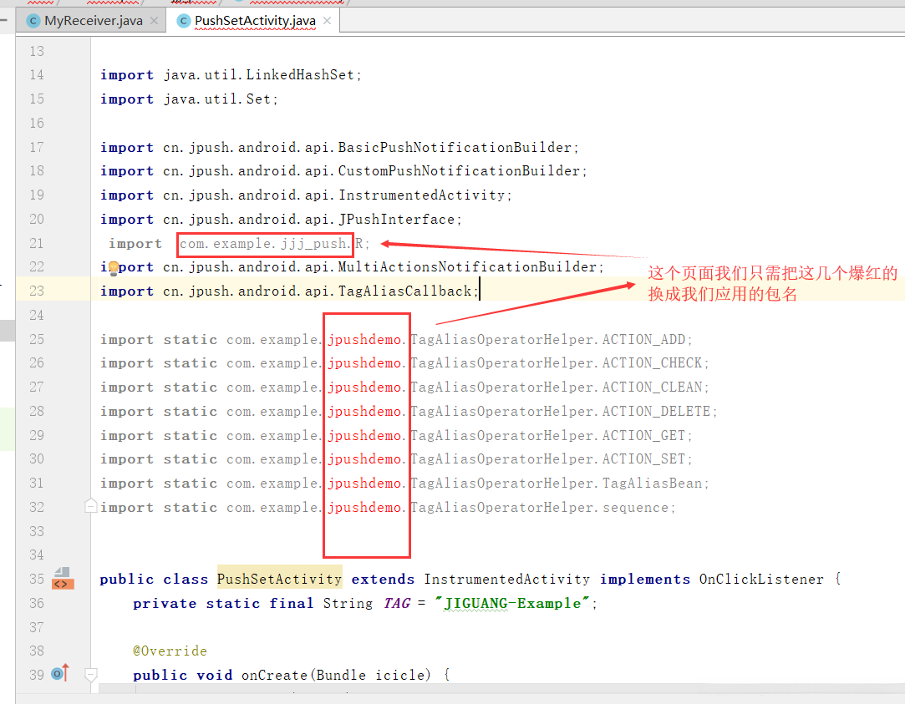Click MultiActionsNotificationBuilder import
905x704 pixels.
(x=352, y=267)
